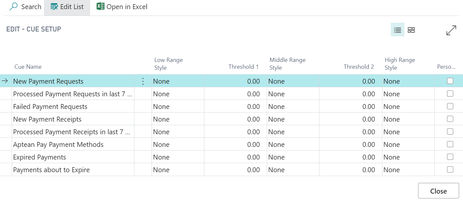Image resolution: width=463 pixels, height=202 pixels.
Task: Open Middle Range Style for New Payment Receipts
Action: [x=293, y=119]
